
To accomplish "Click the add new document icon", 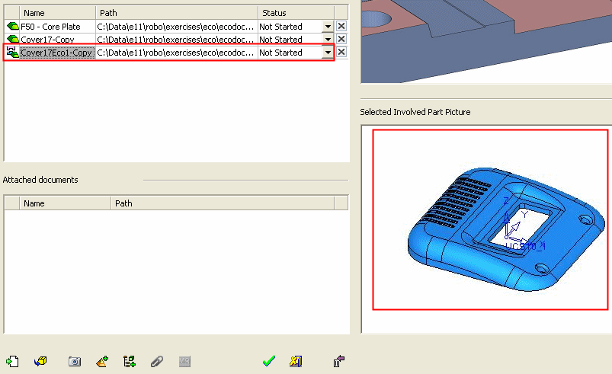I will point(11,361).
